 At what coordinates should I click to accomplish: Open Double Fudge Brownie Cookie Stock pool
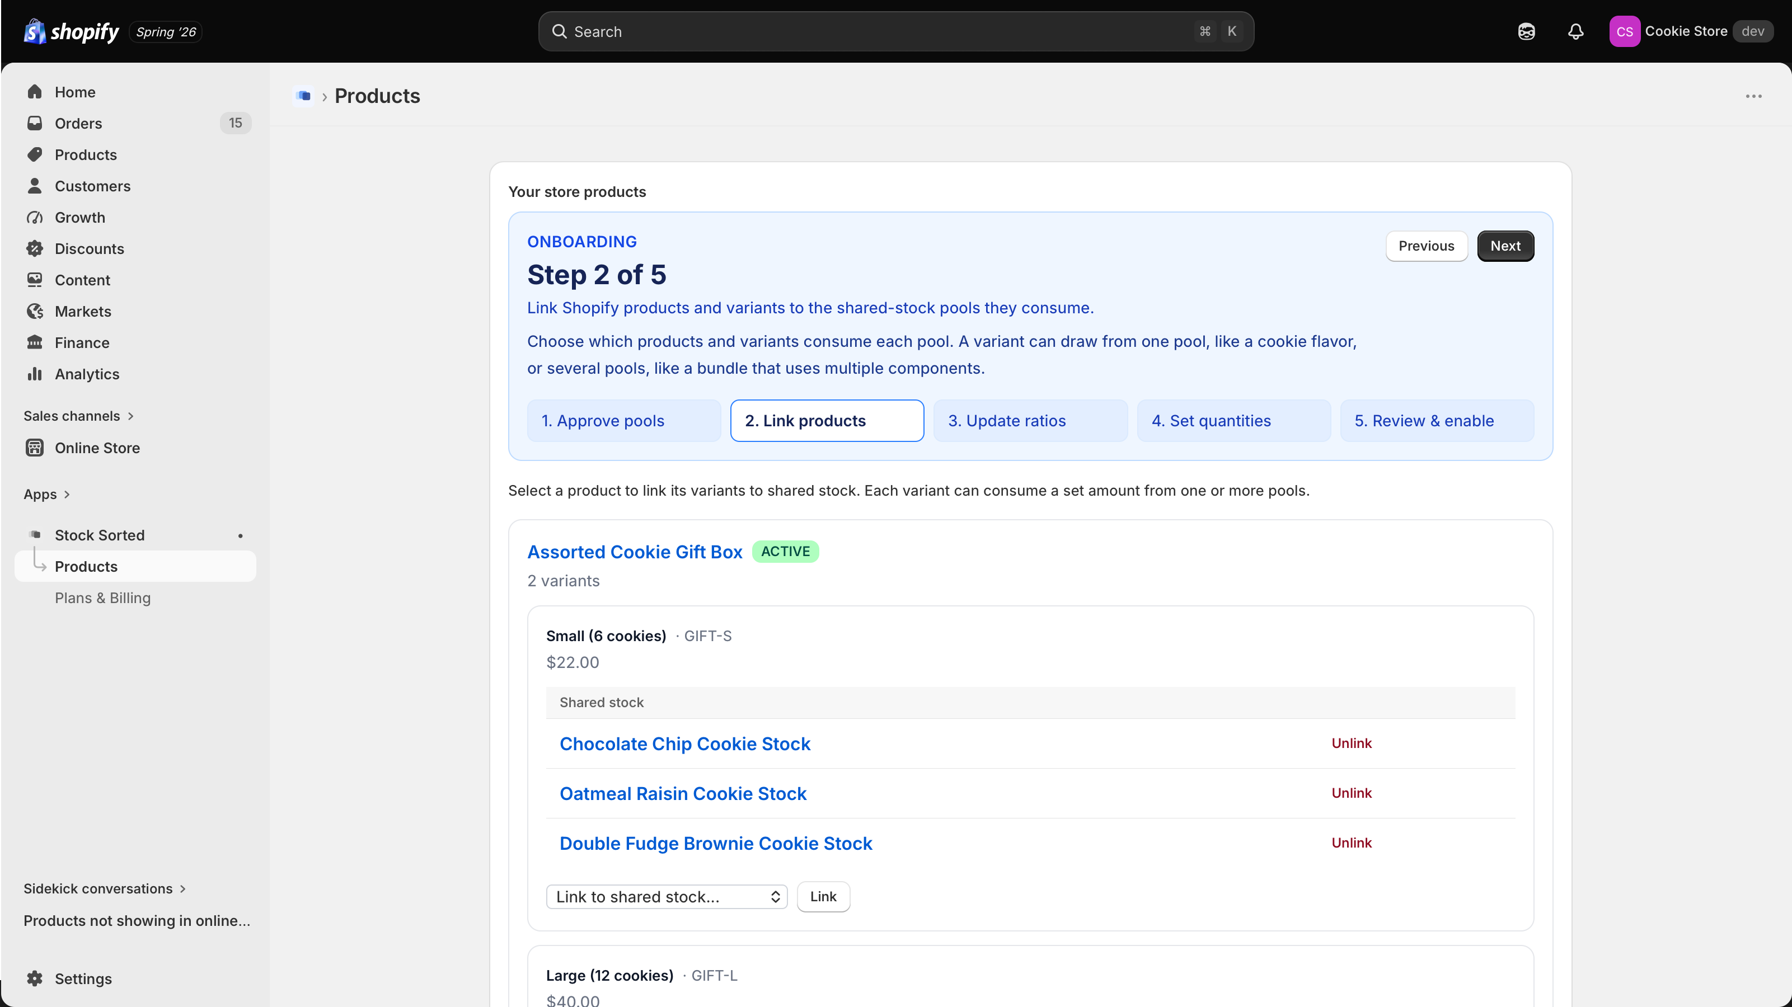pos(715,843)
